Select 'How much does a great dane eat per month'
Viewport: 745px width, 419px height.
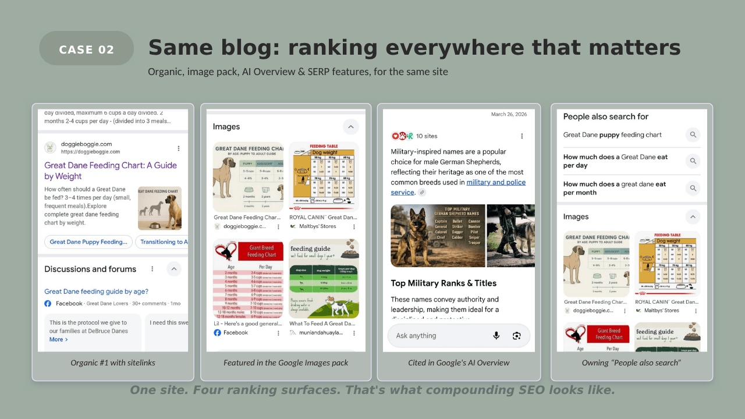(615, 188)
